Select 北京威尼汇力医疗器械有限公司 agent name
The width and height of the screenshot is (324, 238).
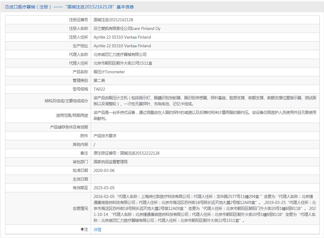(x=120, y=54)
